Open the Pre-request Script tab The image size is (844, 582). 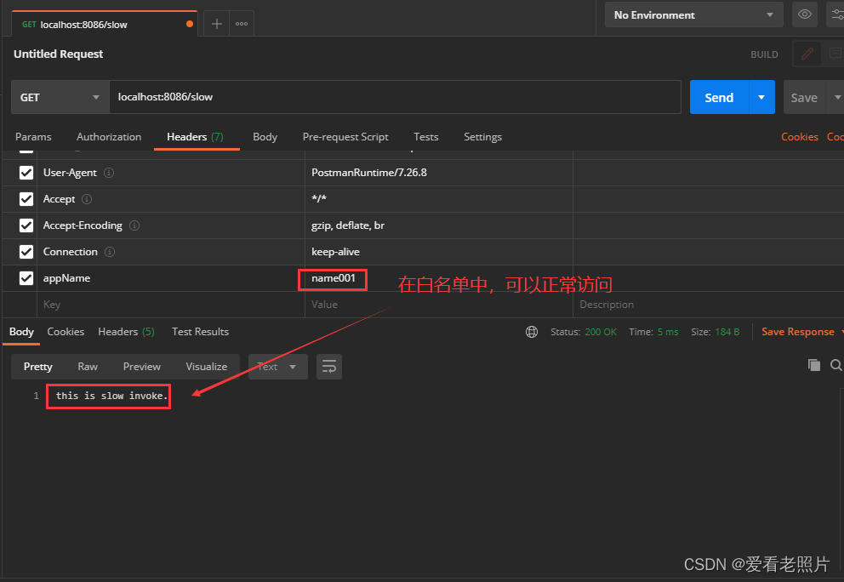click(x=345, y=137)
